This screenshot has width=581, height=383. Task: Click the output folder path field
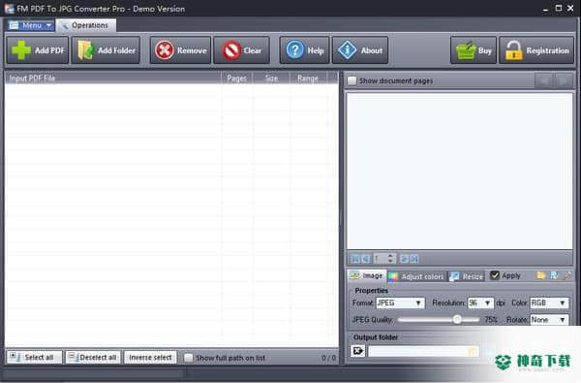(423, 351)
